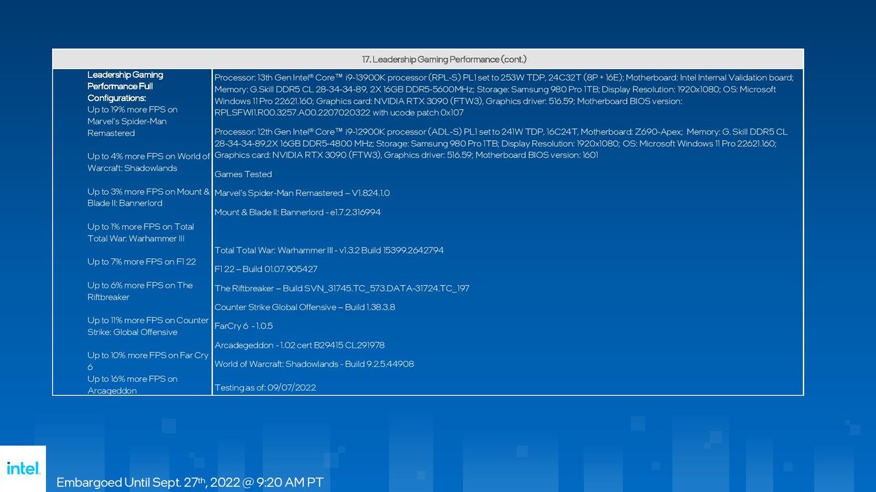
Task: Click 'Up to 11% more FPS on Counter Strike'
Action: coord(148,326)
